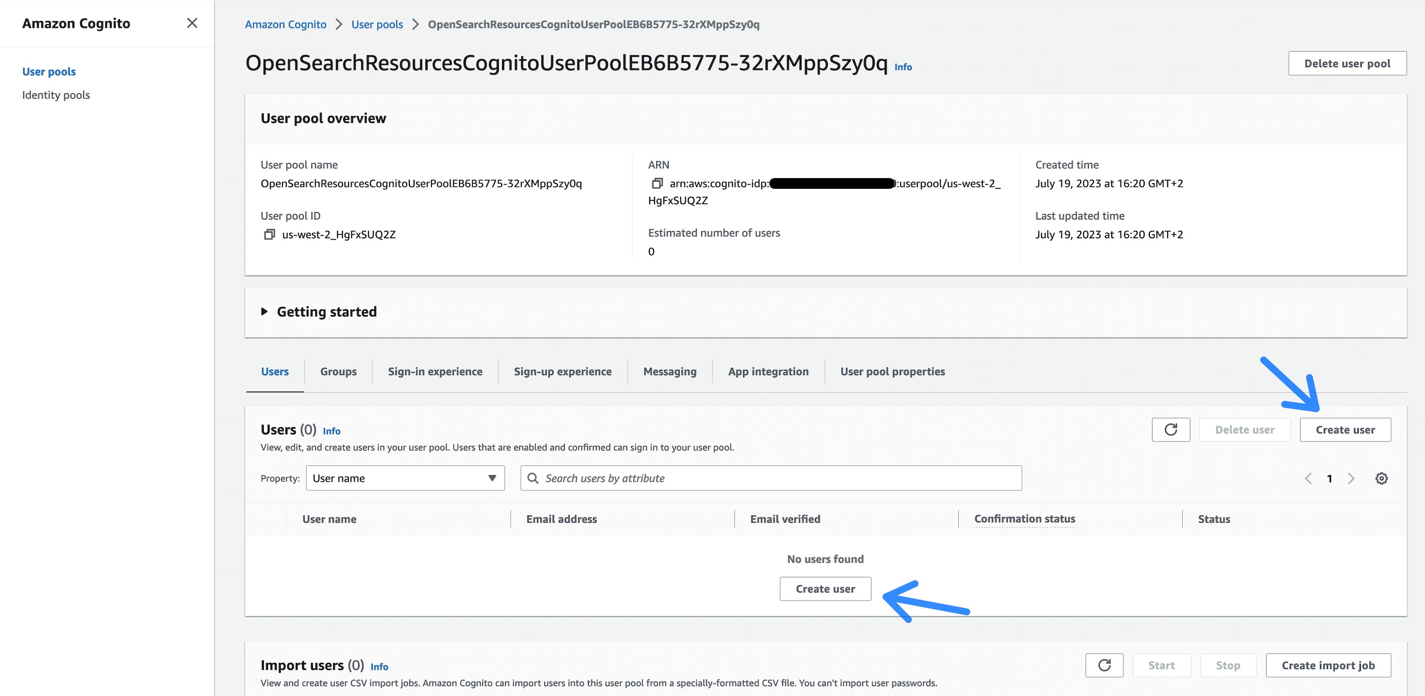Click Delete user pool button
The height and width of the screenshot is (696, 1425).
[1347, 64]
